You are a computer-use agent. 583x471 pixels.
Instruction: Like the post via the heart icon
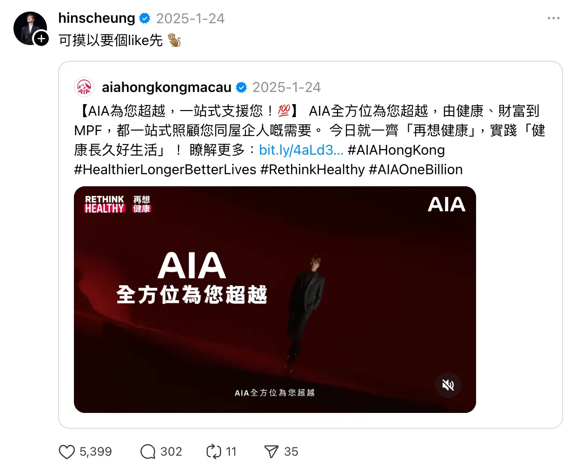(66, 451)
